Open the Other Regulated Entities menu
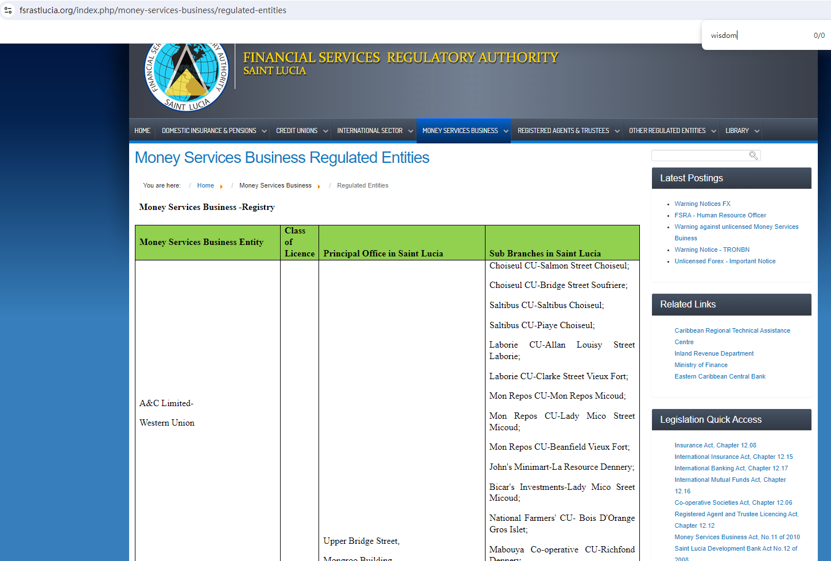Image resolution: width=831 pixels, height=561 pixels. point(667,131)
